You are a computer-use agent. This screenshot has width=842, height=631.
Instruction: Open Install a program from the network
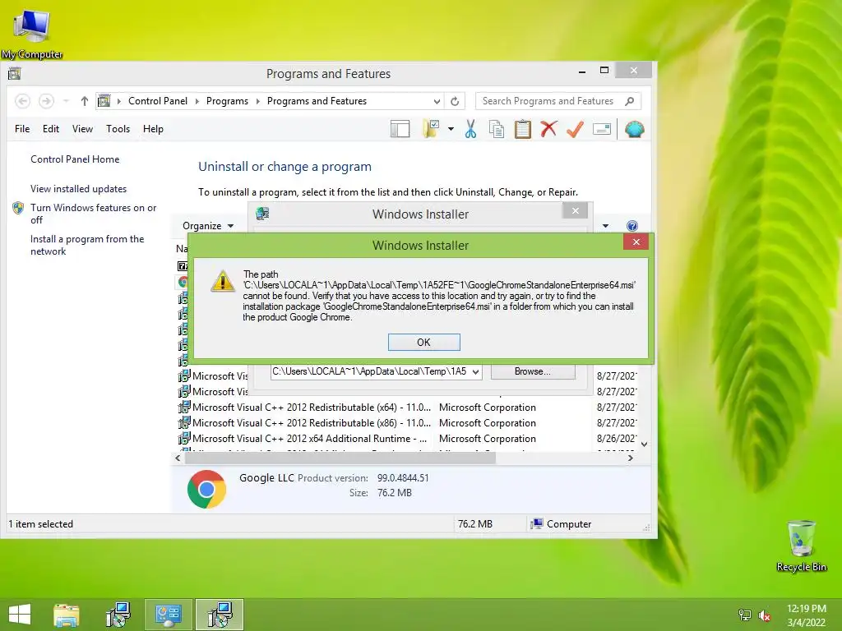click(x=87, y=245)
